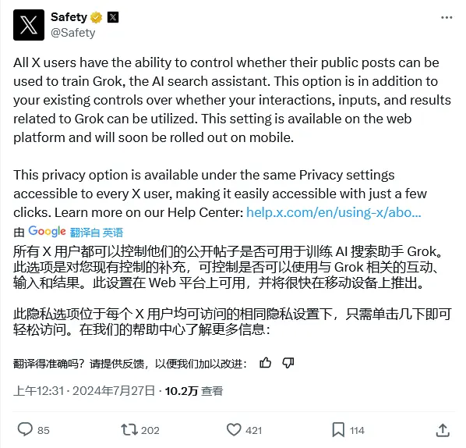The image size is (466, 448).
Task: Open the three-dot more options menu
Action: point(447,18)
